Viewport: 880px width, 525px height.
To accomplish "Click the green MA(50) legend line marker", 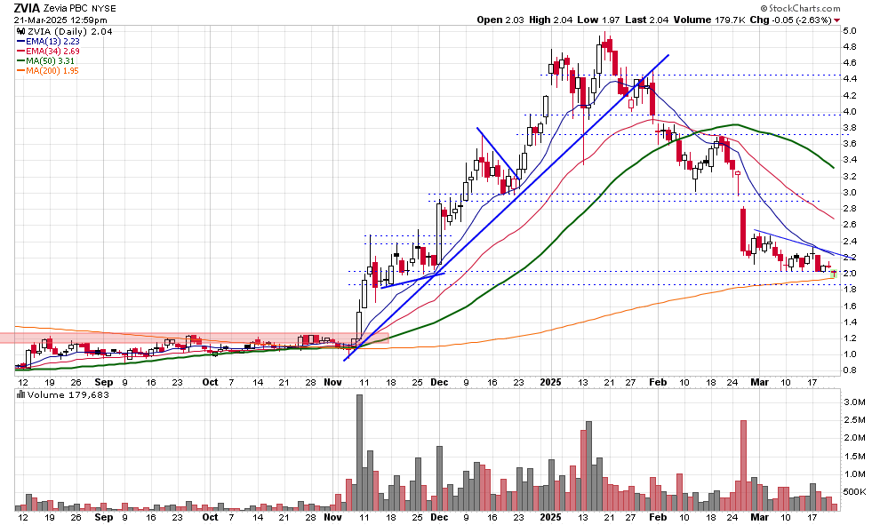I will tap(20, 60).
